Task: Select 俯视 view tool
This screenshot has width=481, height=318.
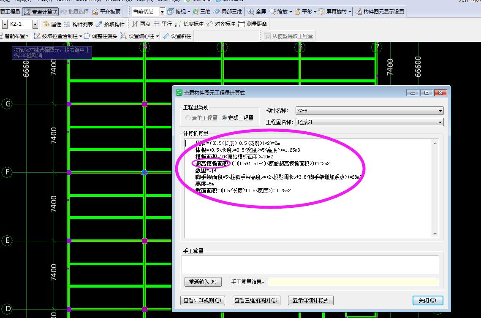Action: (177, 12)
